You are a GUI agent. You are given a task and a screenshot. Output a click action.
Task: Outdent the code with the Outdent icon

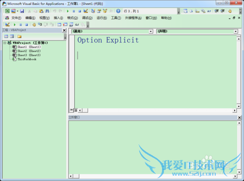click(x=223, y=11)
